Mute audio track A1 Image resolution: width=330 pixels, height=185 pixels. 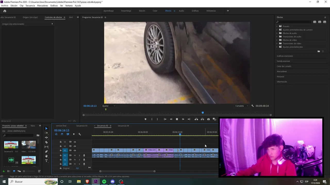pyautogui.click(x=75, y=155)
